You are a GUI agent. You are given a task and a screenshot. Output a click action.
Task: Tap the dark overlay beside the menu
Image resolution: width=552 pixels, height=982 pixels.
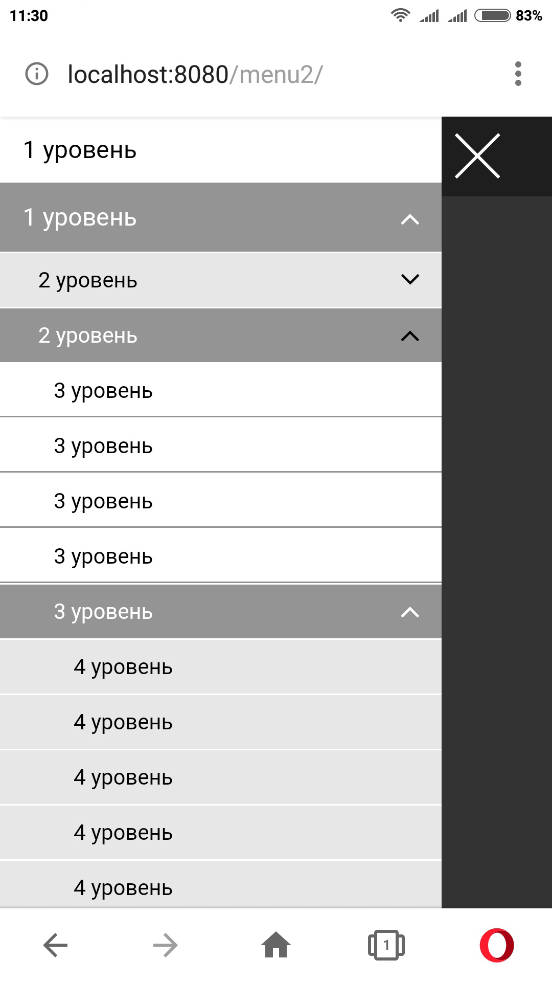pos(497,511)
